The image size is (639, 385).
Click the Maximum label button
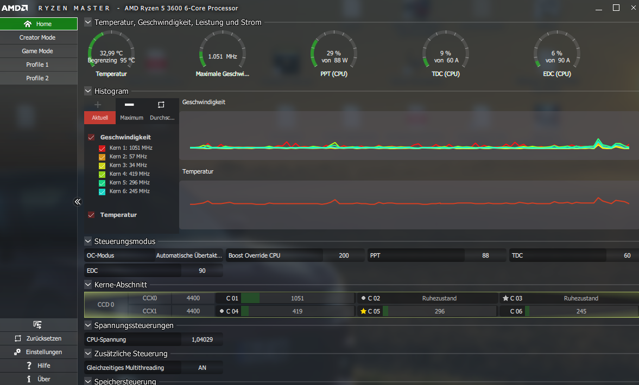coord(131,118)
